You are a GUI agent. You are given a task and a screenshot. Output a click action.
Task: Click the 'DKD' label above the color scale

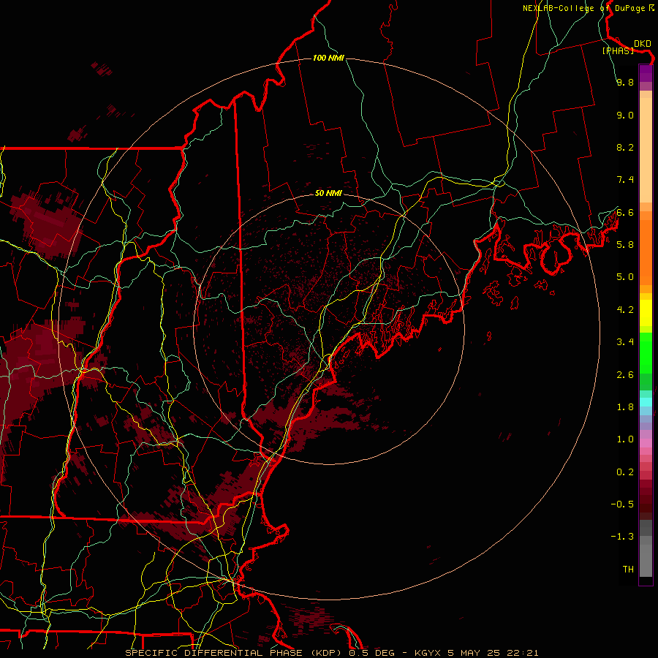point(642,44)
